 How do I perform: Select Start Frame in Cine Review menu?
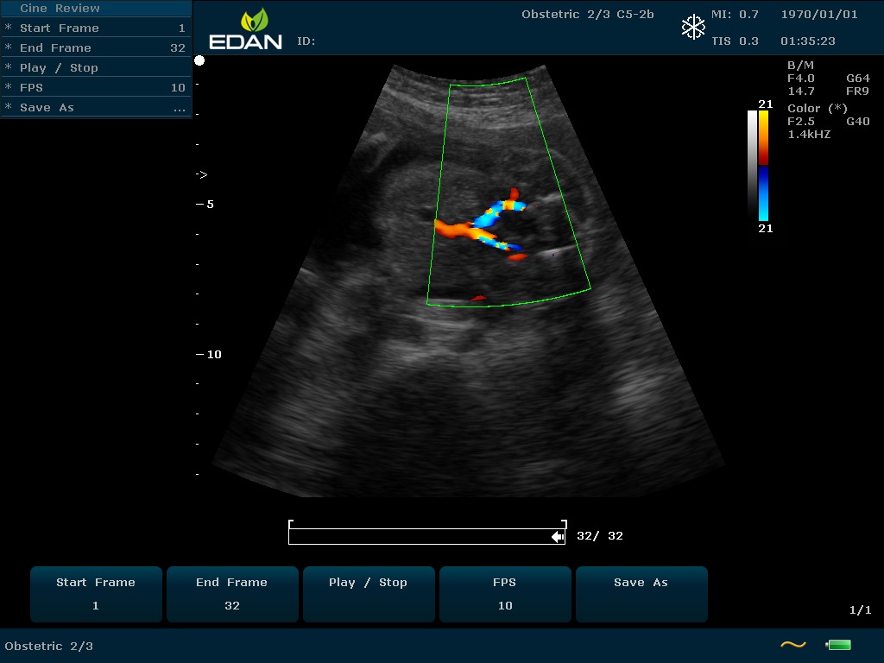tap(95, 28)
